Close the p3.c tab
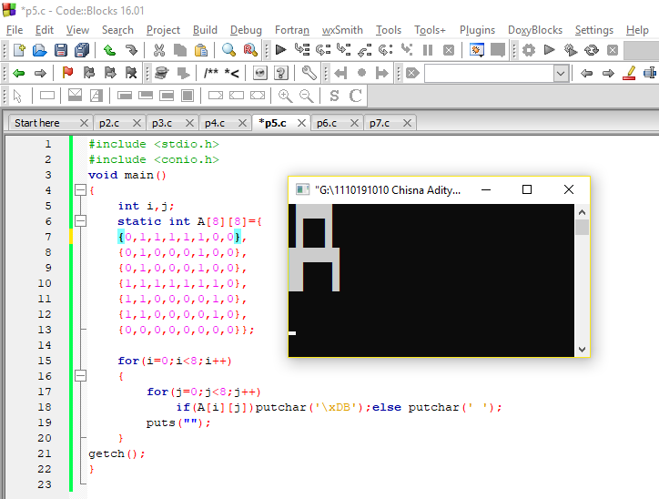 (189, 123)
